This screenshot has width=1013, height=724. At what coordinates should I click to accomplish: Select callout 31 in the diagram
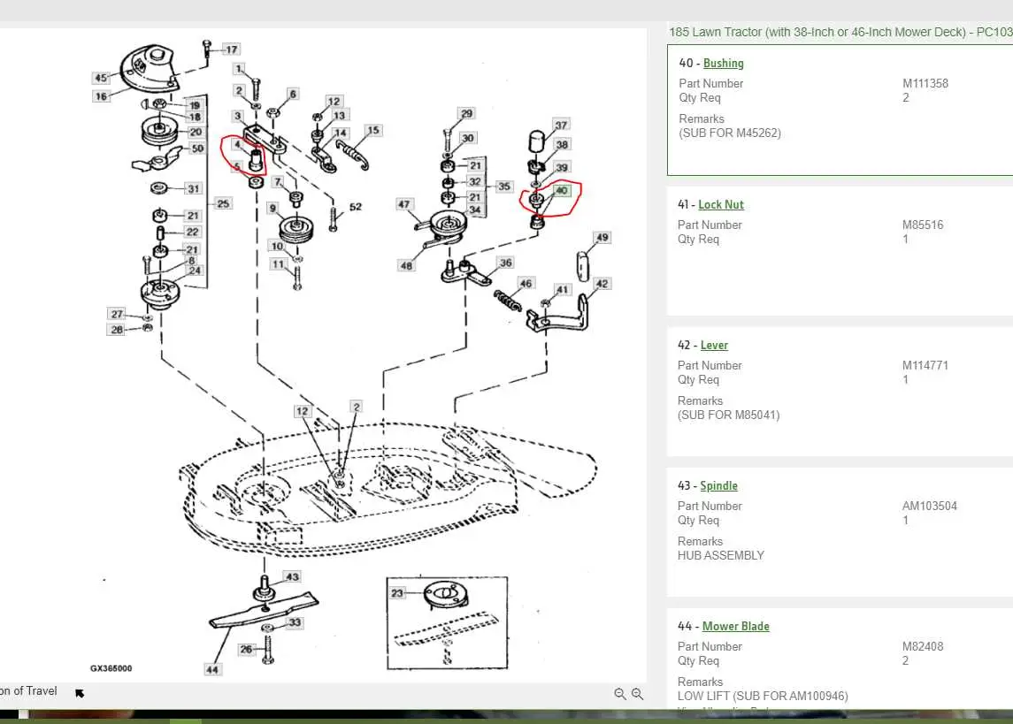(193, 188)
